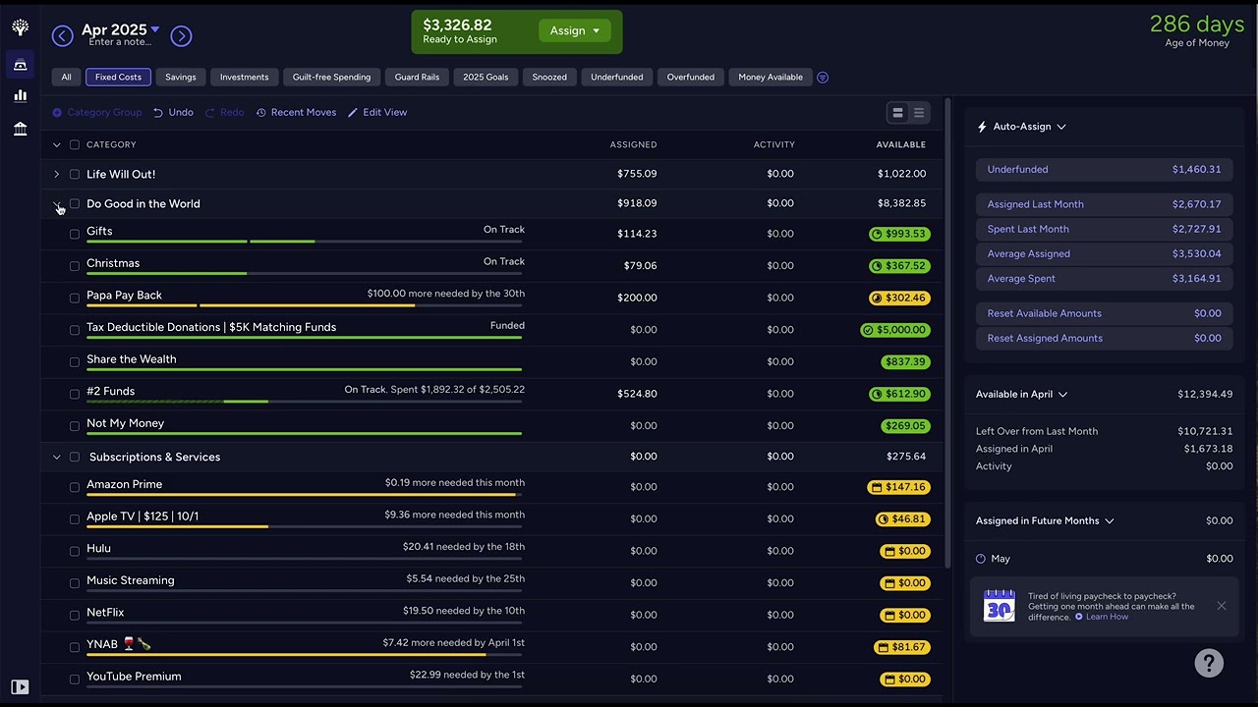This screenshot has width=1258, height=707.
Task: Open the Accounts bank icon in sidebar
Action: (20, 129)
